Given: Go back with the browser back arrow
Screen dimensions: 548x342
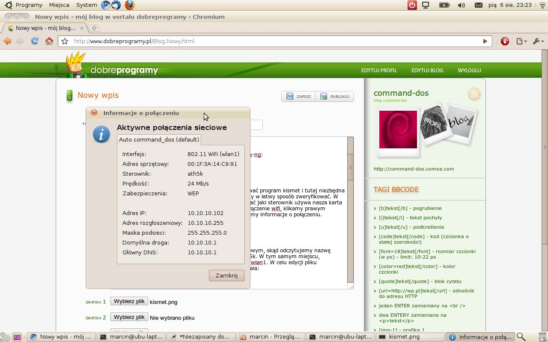Looking at the screenshot, I should click(x=7, y=41).
